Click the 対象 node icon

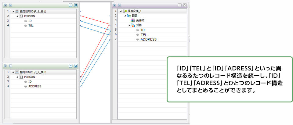133,25
